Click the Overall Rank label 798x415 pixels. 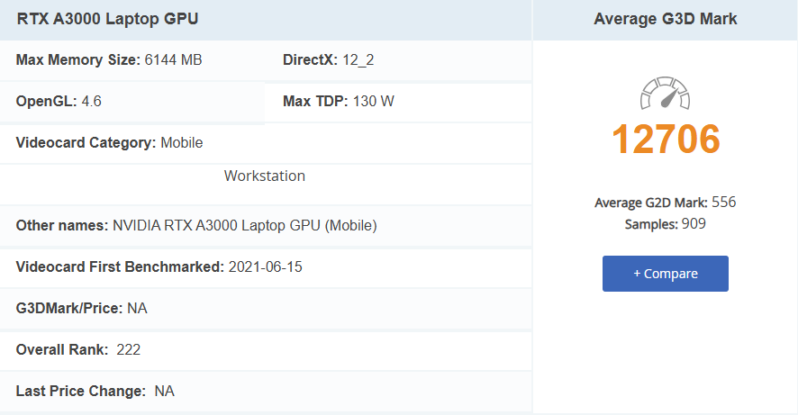click(60, 349)
